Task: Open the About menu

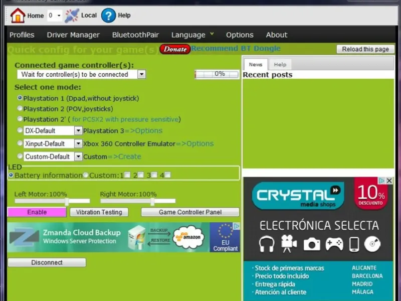Action: (277, 35)
